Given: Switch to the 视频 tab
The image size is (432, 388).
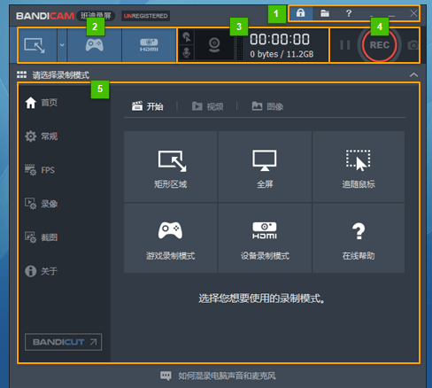Looking at the screenshot, I should click(x=207, y=106).
